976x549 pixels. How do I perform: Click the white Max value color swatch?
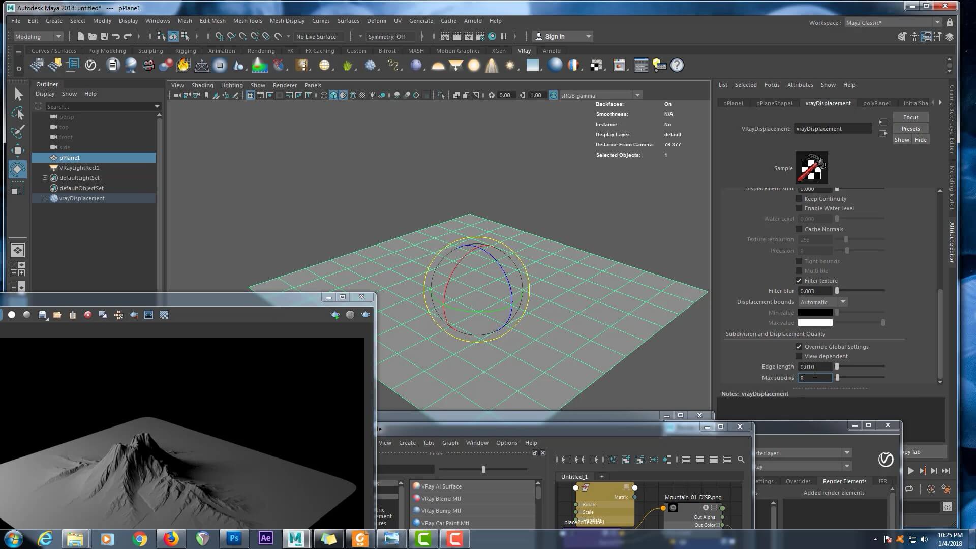815,323
